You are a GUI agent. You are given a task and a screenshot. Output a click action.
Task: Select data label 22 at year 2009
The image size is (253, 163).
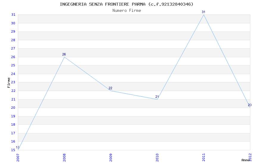point(110,88)
